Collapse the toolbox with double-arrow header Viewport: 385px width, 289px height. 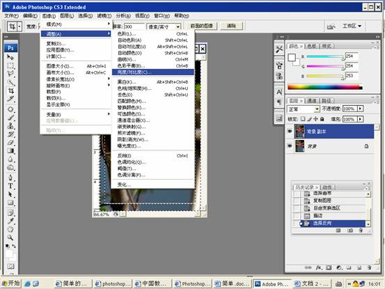[x=6, y=37]
